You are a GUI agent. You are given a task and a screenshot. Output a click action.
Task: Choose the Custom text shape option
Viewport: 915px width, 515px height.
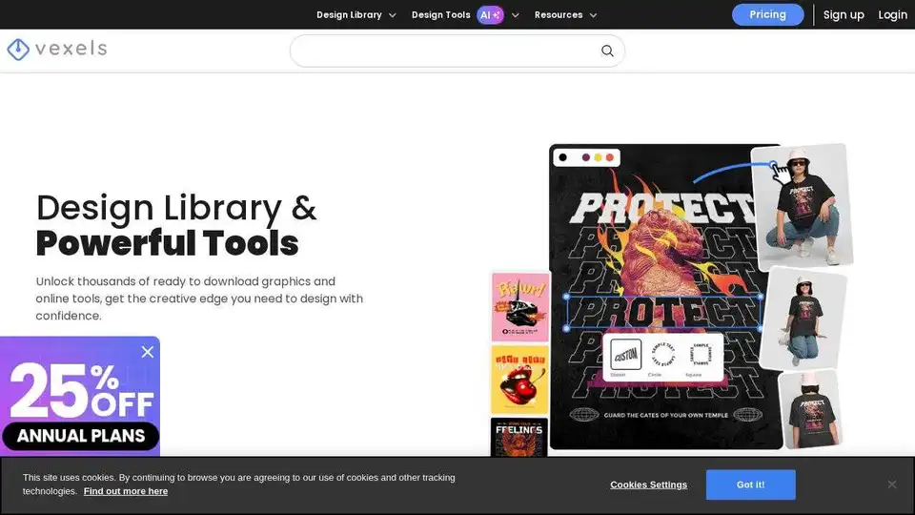click(625, 355)
